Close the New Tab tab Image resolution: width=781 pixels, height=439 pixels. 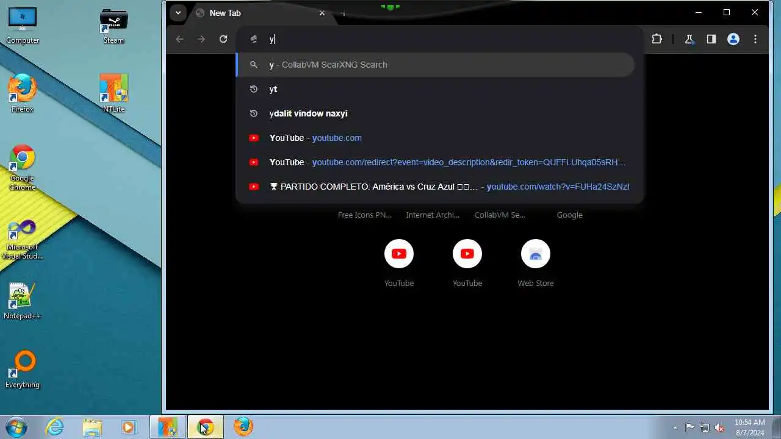(x=322, y=13)
